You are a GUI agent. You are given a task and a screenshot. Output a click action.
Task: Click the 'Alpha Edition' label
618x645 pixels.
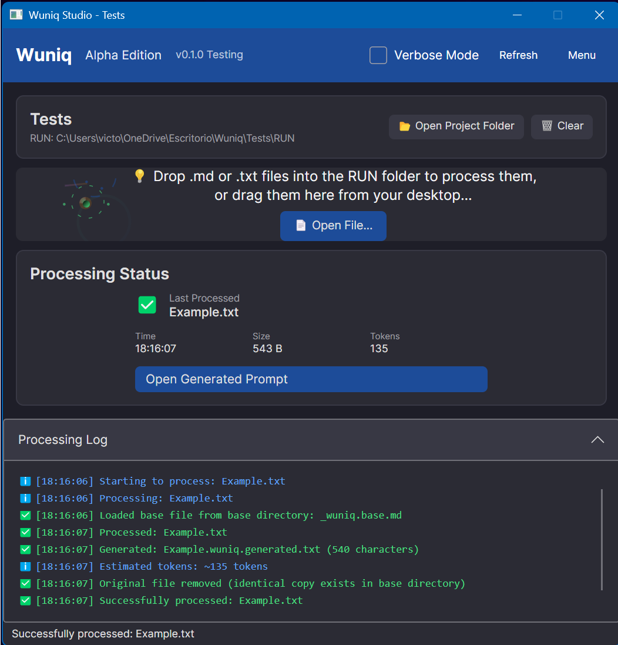coord(123,55)
